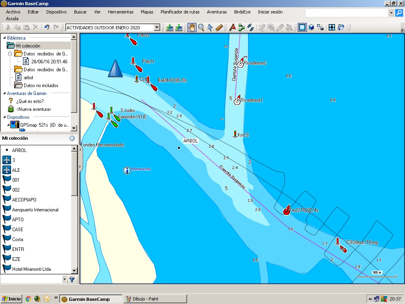Select the Hand pan tool

(192, 27)
